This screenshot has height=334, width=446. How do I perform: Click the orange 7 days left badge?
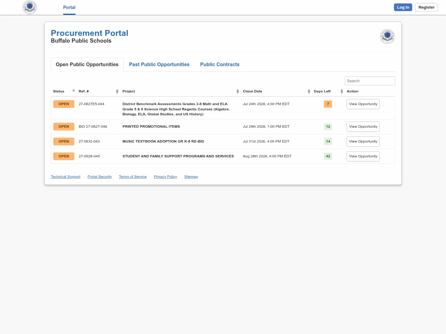pyautogui.click(x=328, y=104)
